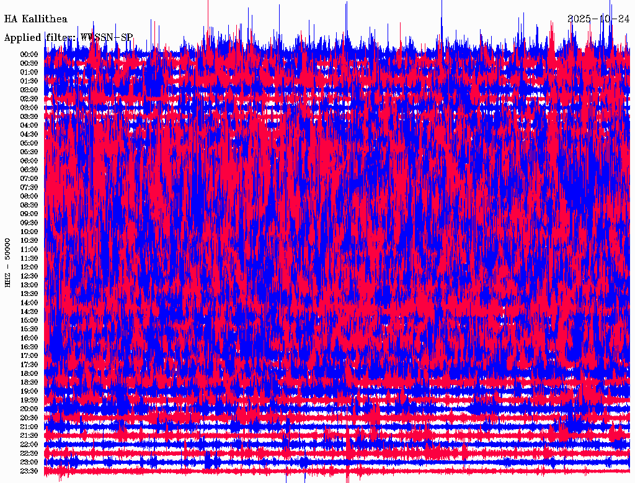Select the 01:30 time label
The height and width of the screenshot is (483, 635).
tap(29, 81)
